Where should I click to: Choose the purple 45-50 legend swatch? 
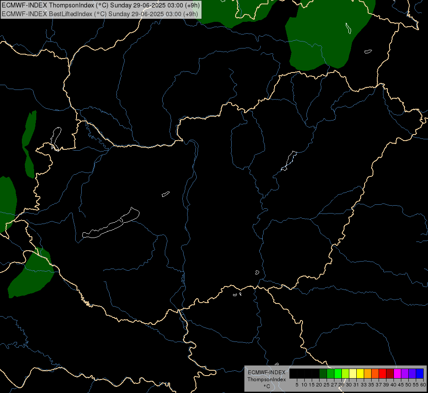pyautogui.click(x=405, y=373)
